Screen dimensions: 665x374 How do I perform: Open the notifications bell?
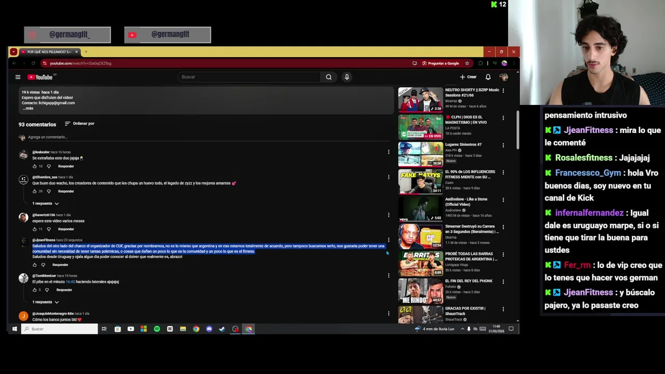coord(488,77)
